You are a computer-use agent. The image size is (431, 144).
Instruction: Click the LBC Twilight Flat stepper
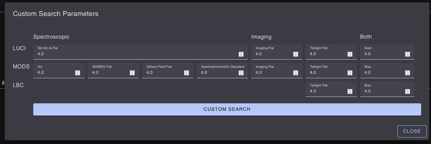coord(350,91)
